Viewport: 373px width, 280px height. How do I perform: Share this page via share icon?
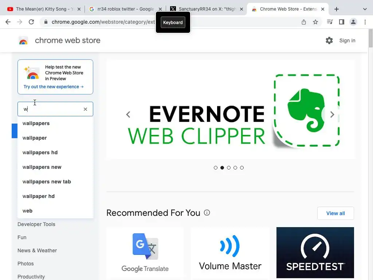(x=303, y=22)
